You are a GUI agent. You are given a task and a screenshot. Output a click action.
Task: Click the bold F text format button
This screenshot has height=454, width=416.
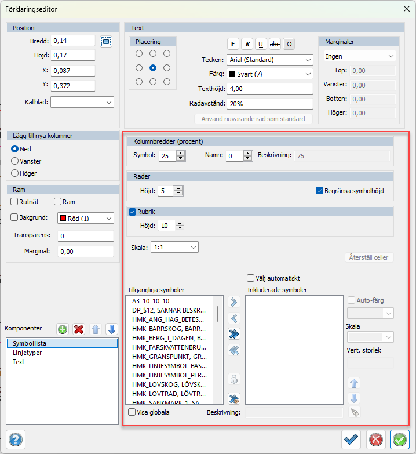[233, 44]
